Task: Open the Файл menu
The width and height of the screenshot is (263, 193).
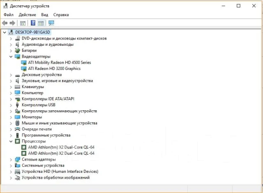Action: (x=9, y=15)
